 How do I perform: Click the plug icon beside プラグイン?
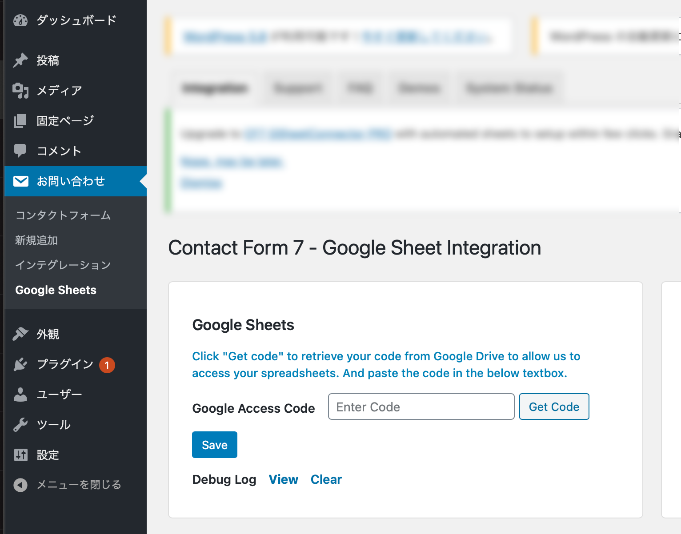tap(20, 364)
